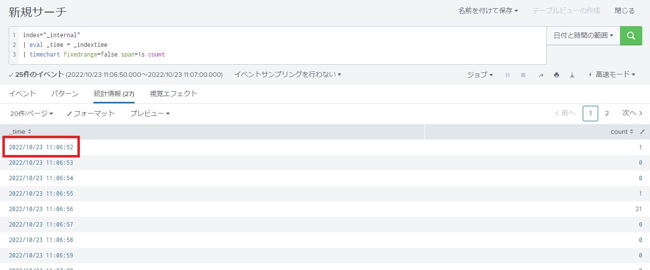
Task: Switch to 視覚エフェクト tab
Action: (174, 94)
